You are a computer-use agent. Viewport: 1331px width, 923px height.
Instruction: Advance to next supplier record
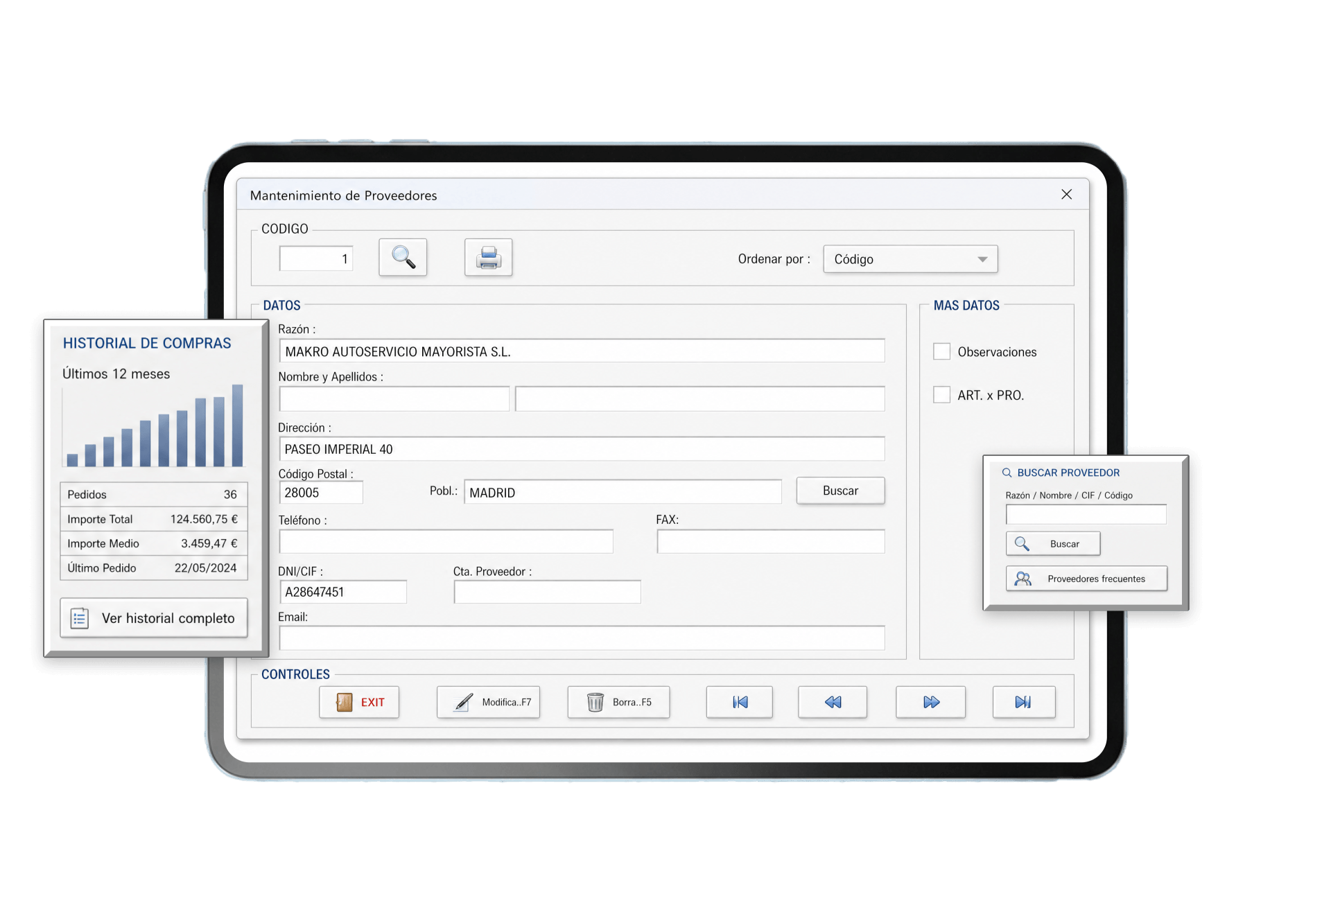[x=930, y=702]
